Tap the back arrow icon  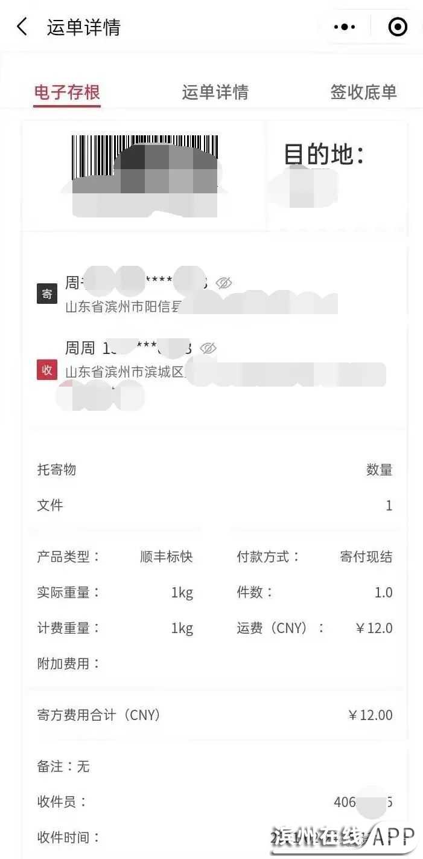[22, 27]
